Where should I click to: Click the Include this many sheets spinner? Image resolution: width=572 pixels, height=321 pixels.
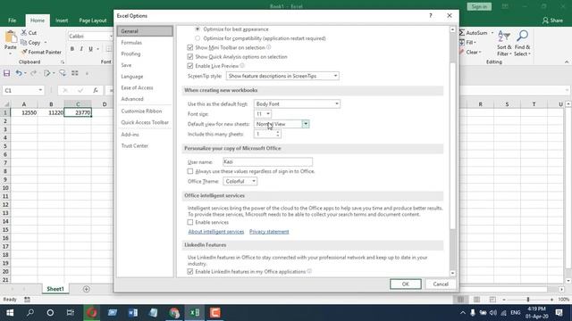[278, 134]
